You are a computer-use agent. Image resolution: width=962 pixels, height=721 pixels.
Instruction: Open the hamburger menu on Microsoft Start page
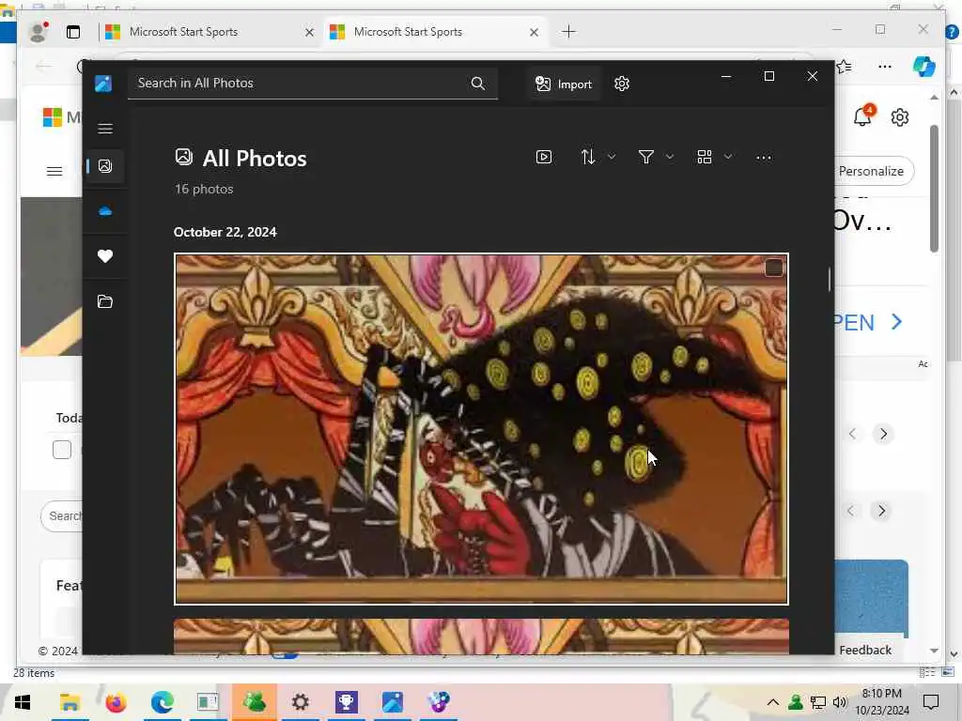point(54,171)
